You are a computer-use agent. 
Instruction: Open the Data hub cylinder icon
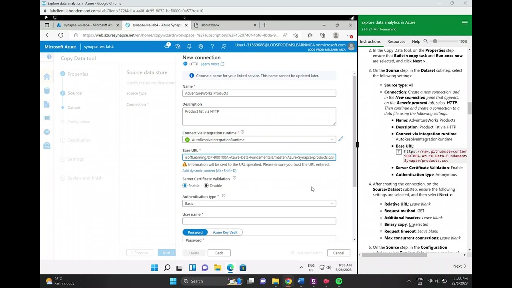47,91
